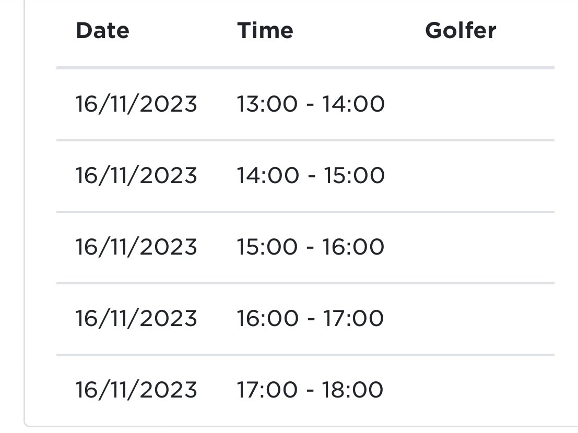Viewport: 578px width, 433px height.
Task: Select the 17:00 - 18:00 time slot
Action: (310, 390)
